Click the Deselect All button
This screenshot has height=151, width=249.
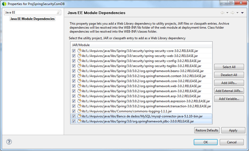pyautogui.click(x=229, y=75)
